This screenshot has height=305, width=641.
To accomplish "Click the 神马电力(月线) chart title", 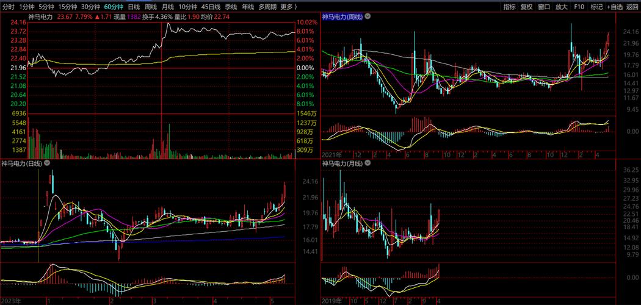I will pos(342,163).
